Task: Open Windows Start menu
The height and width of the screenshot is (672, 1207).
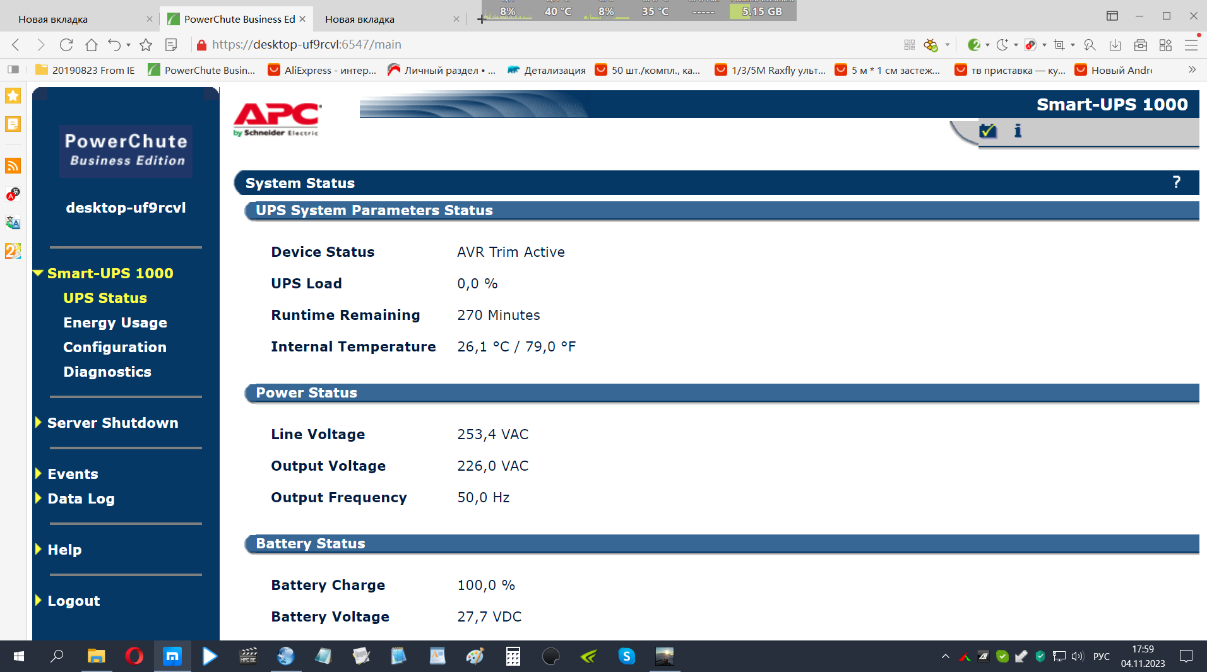Action: click(x=19, y=657)
